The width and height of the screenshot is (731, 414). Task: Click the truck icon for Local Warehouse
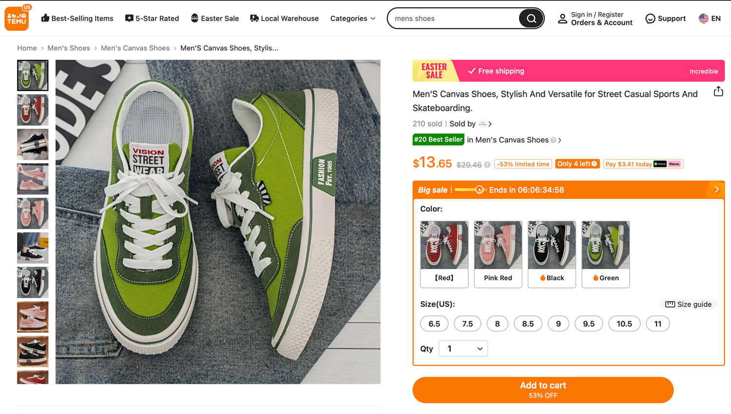pos(254,18)
